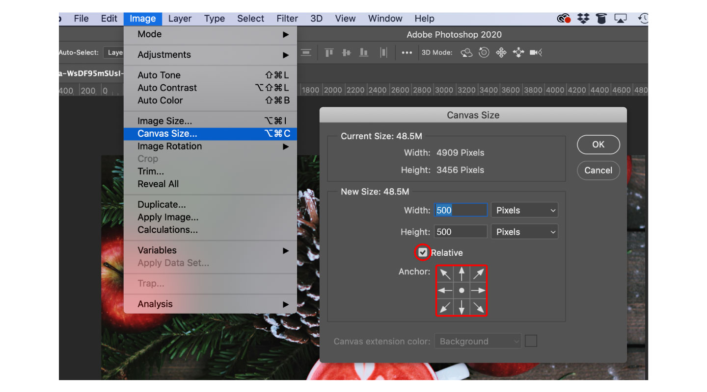This screenshot has height=392, width=707.
Task: Click the canvas extension color swatch
Action: [531, 341]
